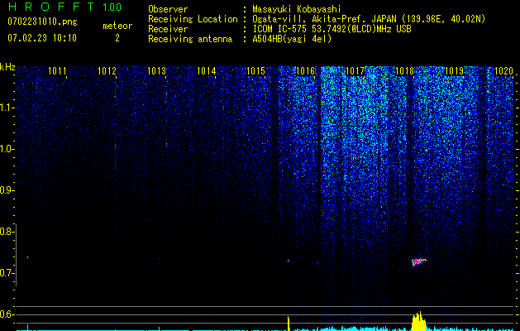Click the Observer label
Image resolution: width=520 pixels, height=331 pixels.
click(168, 9)
